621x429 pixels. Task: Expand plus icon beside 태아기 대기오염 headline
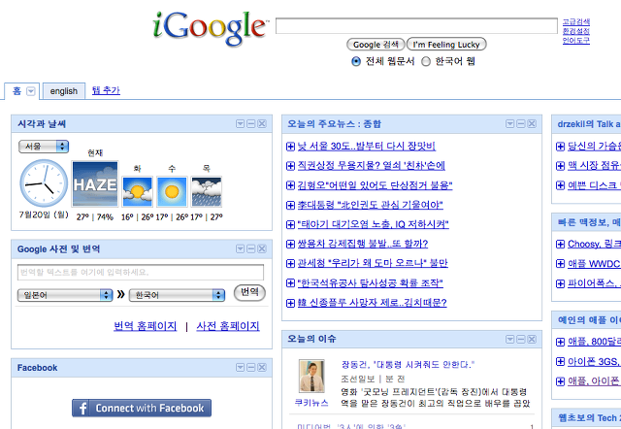(290, 224)
